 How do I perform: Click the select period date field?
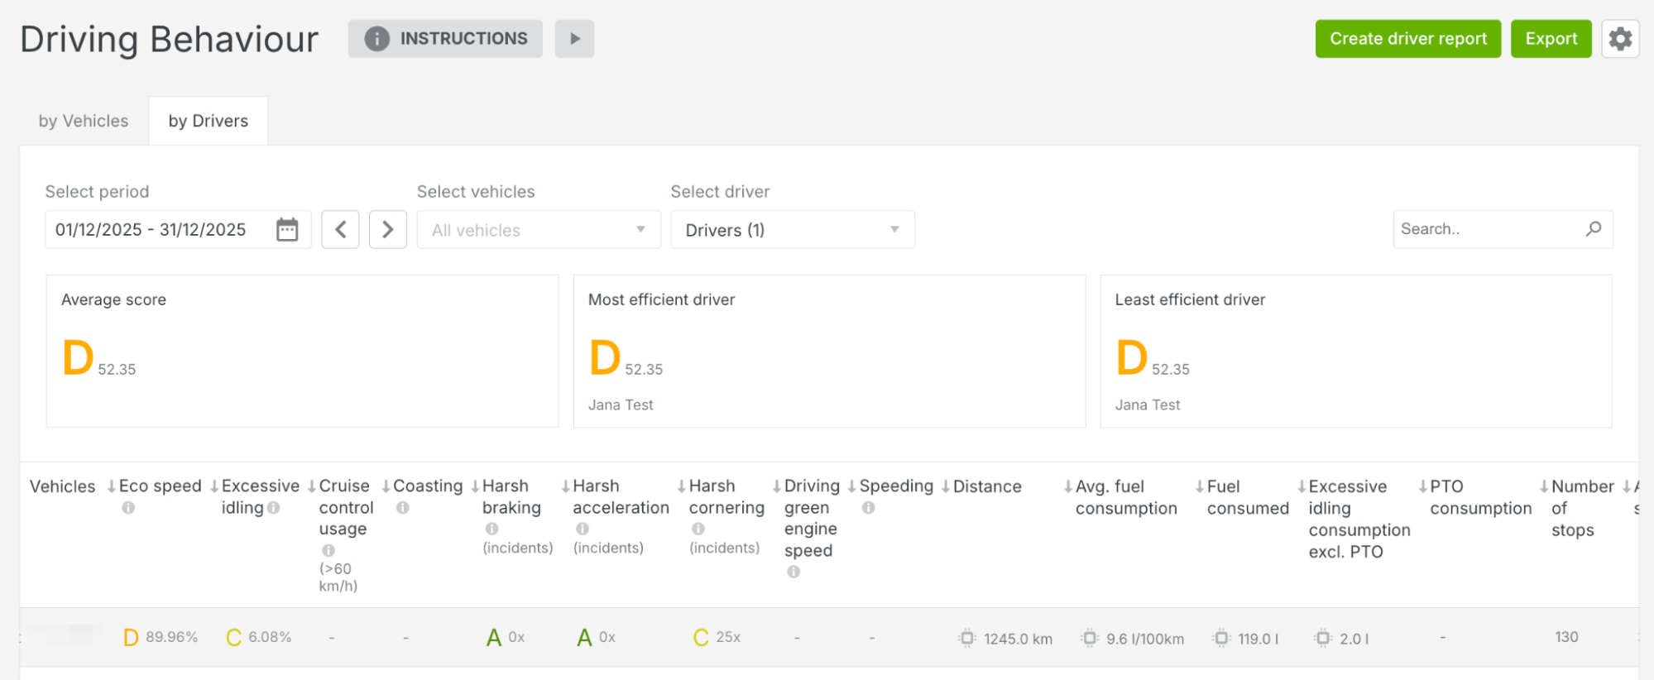(x=157, y=230)
